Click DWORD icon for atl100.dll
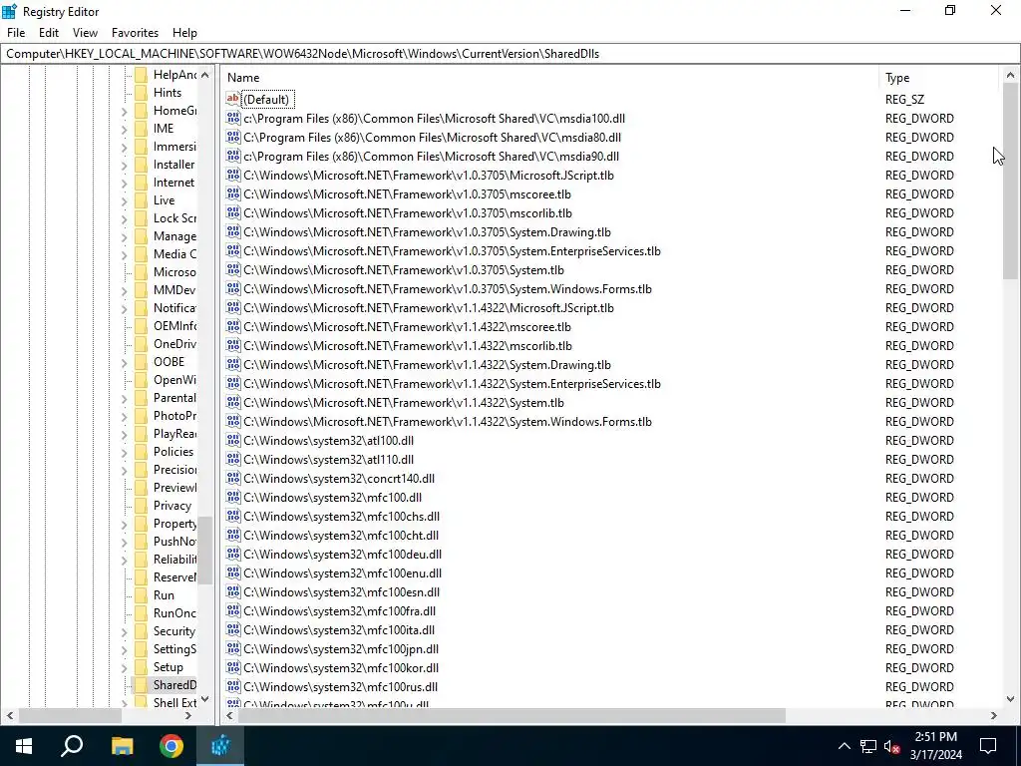Image resolution: width=1021 pixels, height=766 pixels. pos(233,440)
